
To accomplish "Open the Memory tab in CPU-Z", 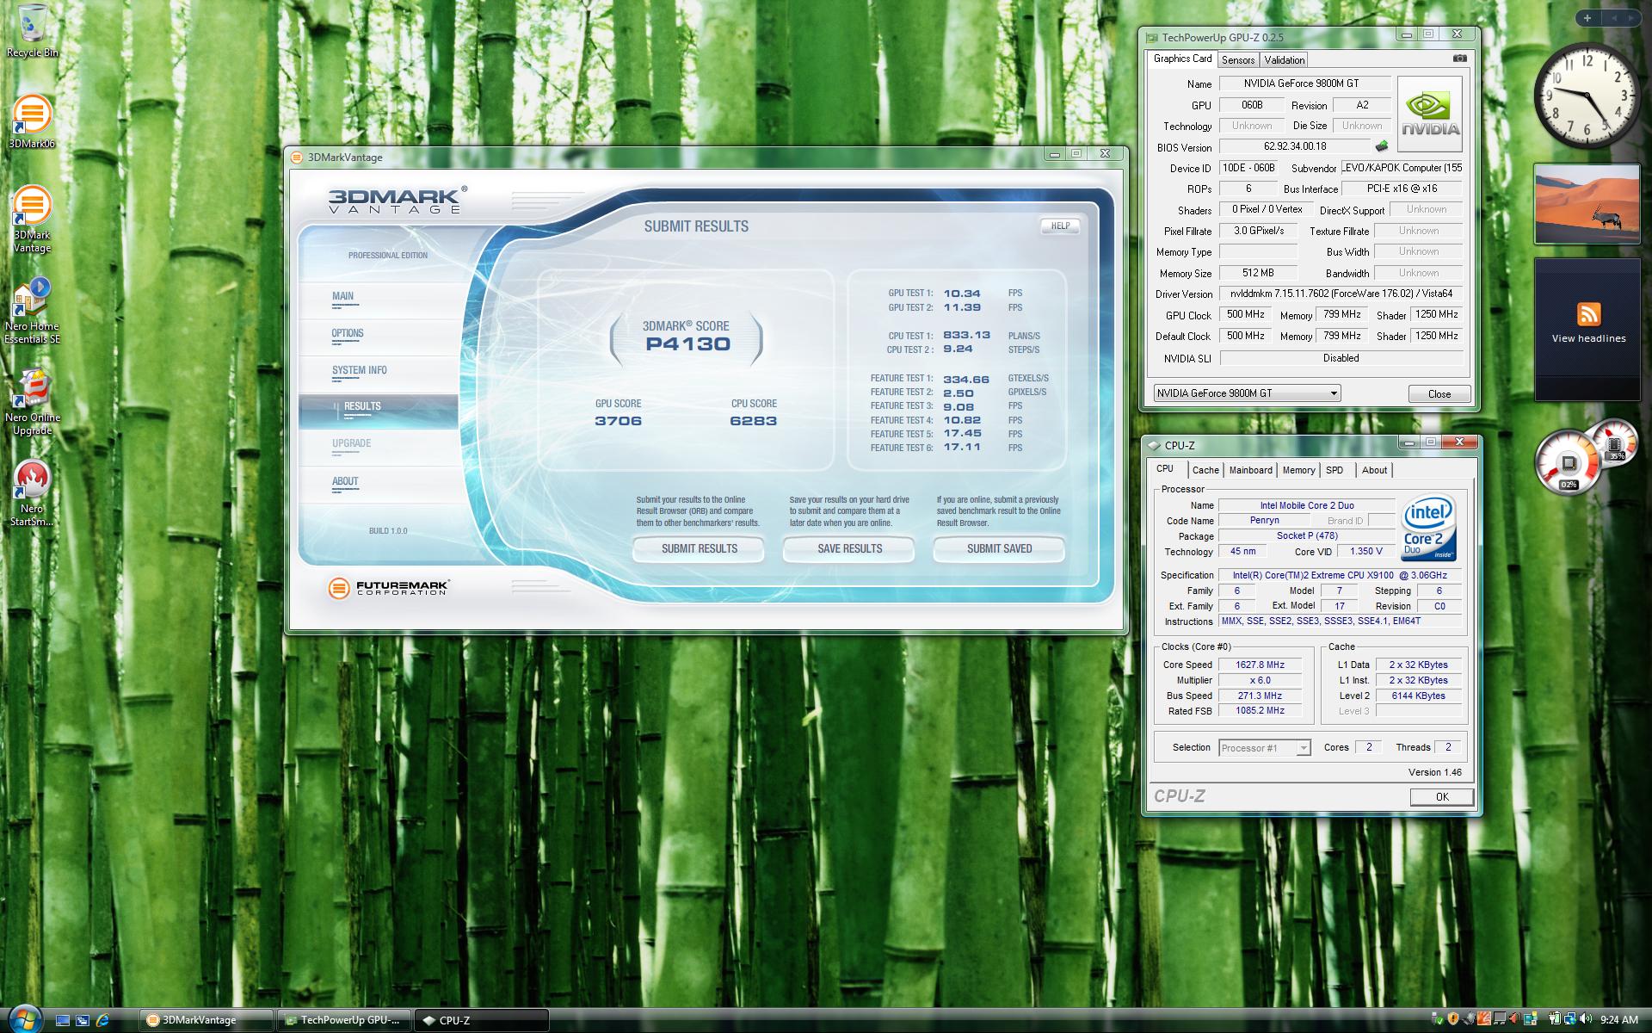I will click(1298, 470).
